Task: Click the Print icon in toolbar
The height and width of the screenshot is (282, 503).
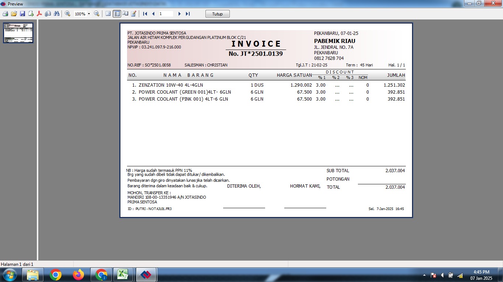Action: coord(5,14)
